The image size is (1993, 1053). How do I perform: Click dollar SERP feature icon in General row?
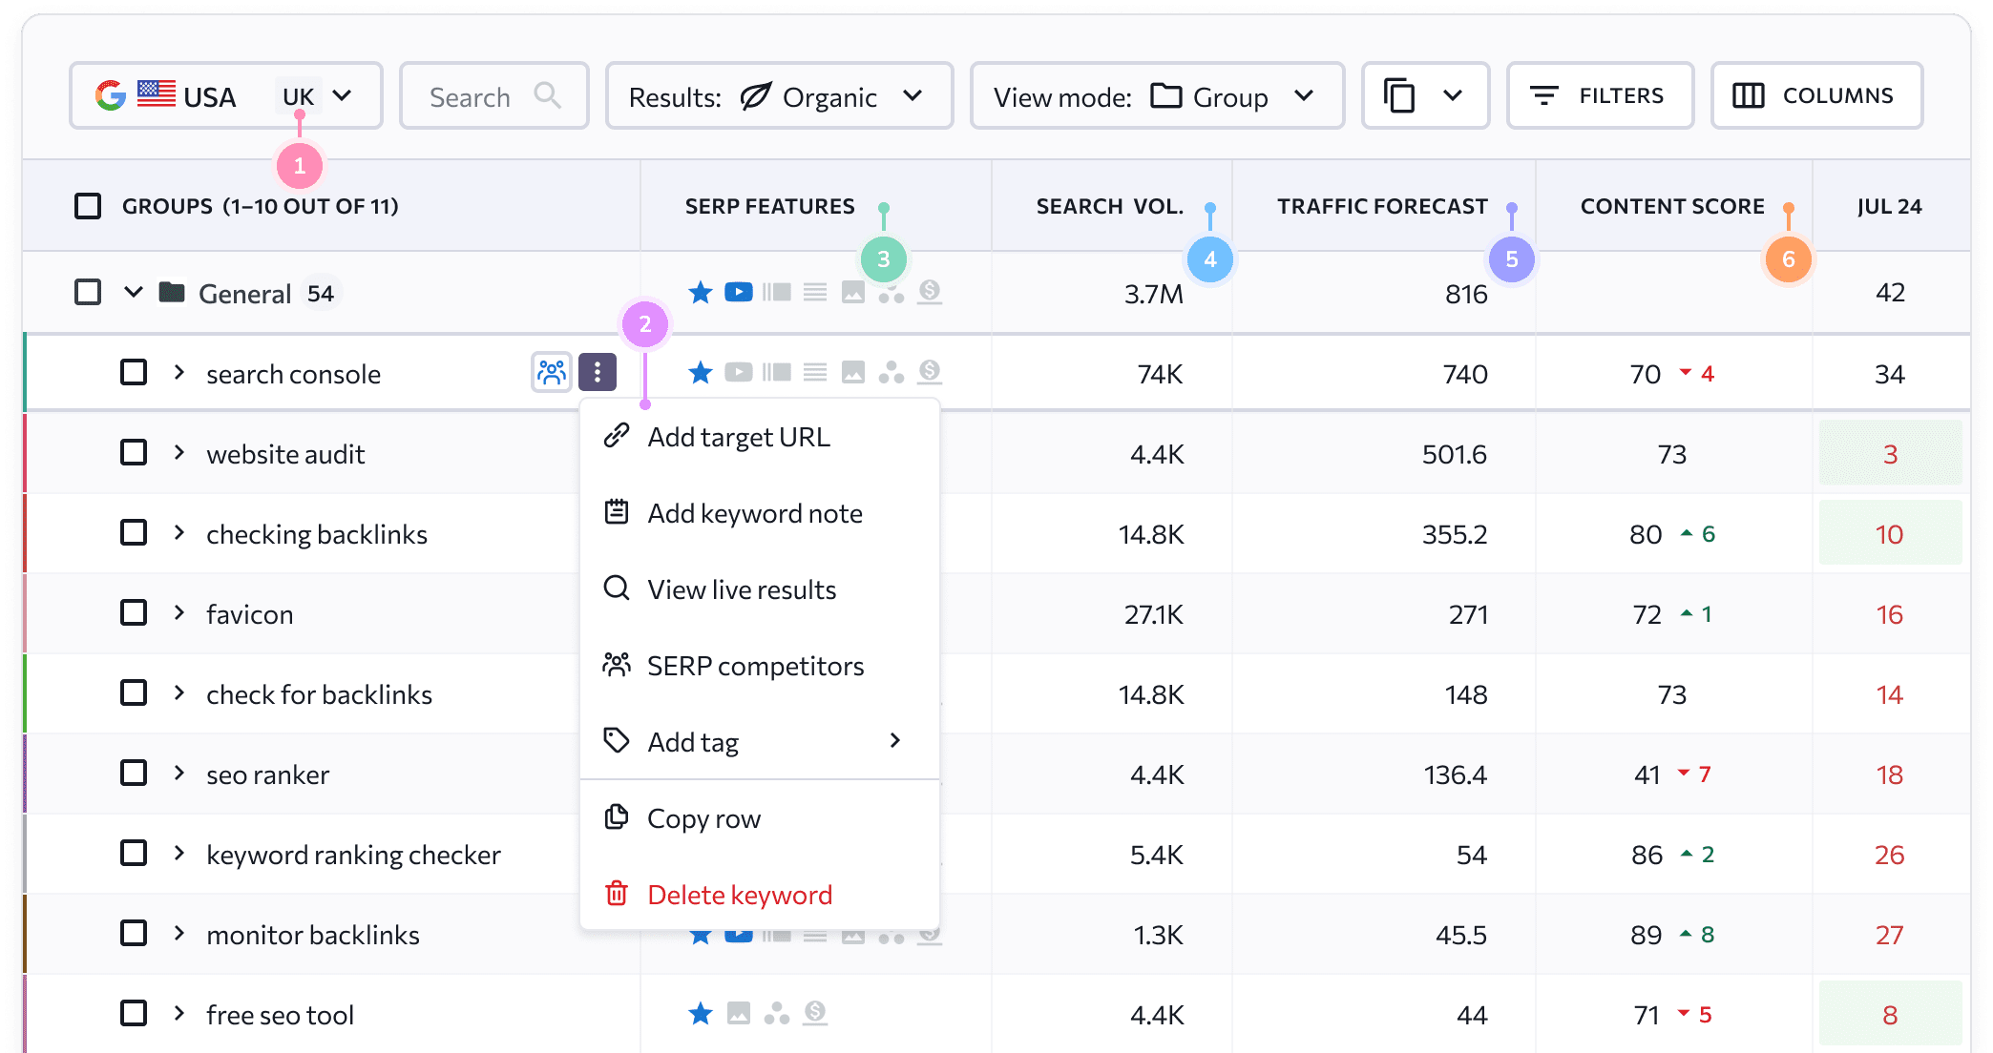[x=930, y=292]
